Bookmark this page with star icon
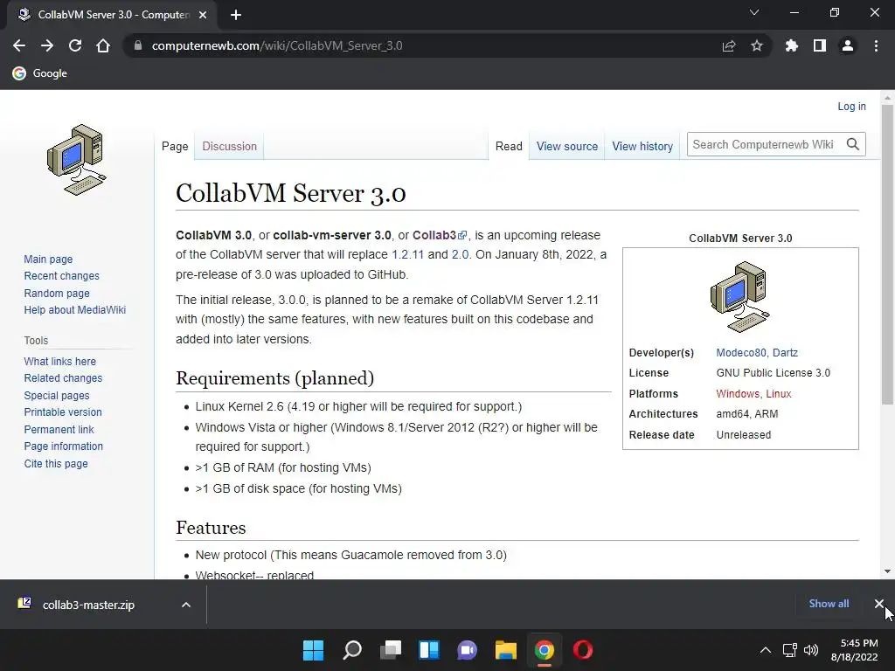 click(757, 45)
